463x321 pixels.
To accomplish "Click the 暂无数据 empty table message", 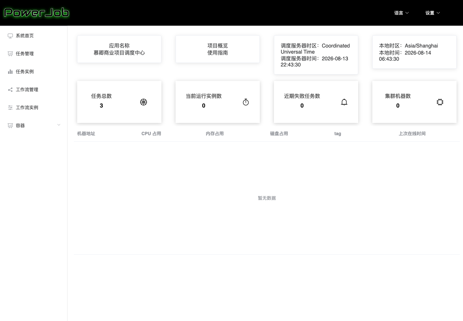I will click(x=267, y=198).
